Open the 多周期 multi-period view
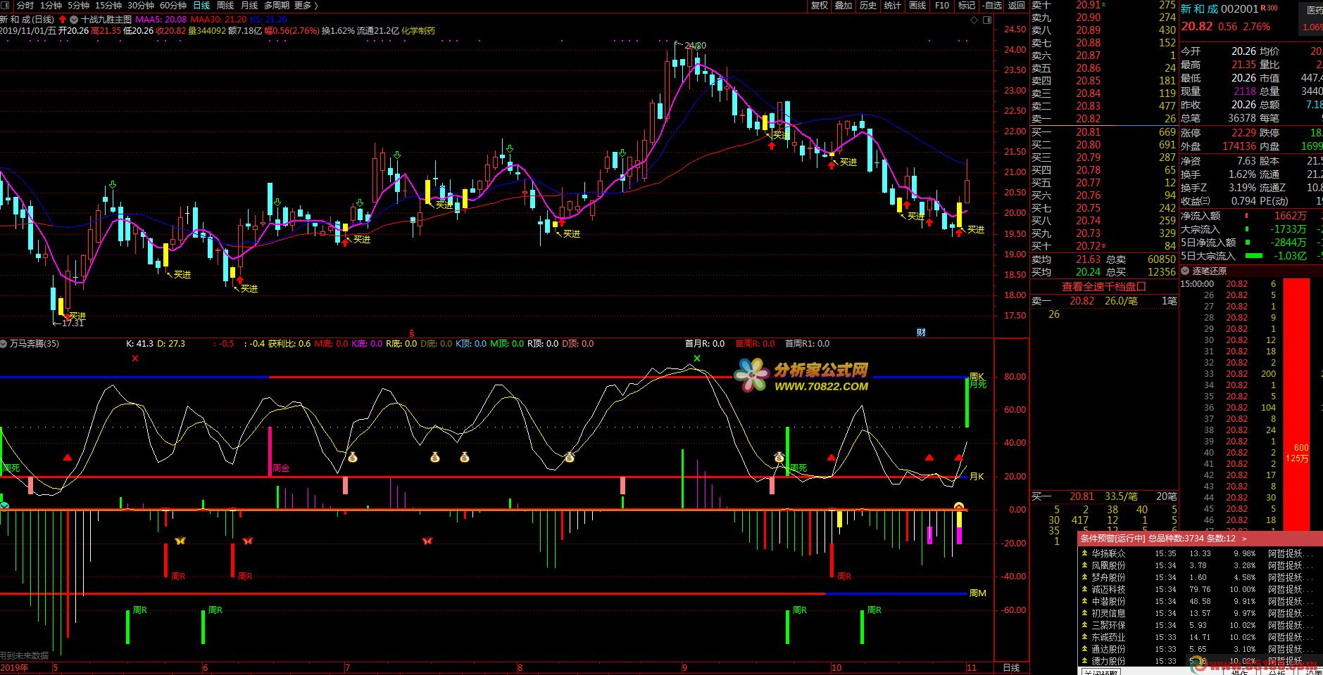1323x675 pixels. (277, 5)
